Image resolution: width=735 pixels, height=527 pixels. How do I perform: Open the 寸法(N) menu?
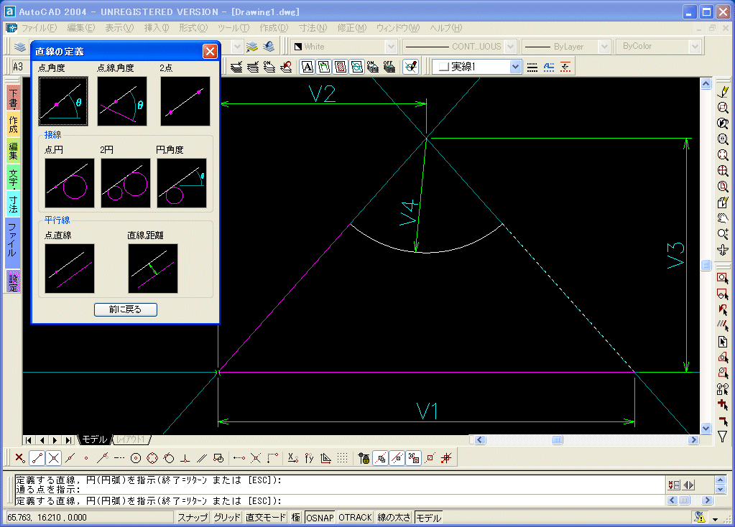tap(312, 28)
